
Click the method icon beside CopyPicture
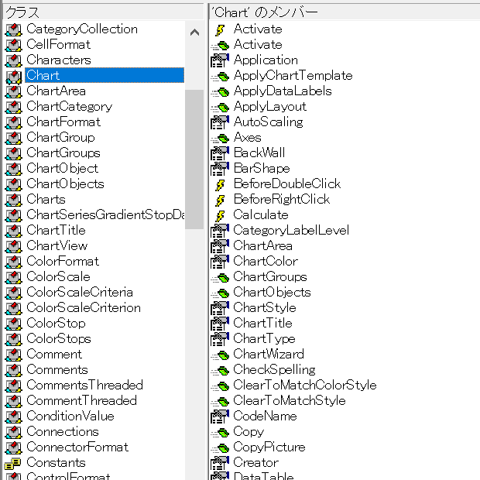(220, 447)
